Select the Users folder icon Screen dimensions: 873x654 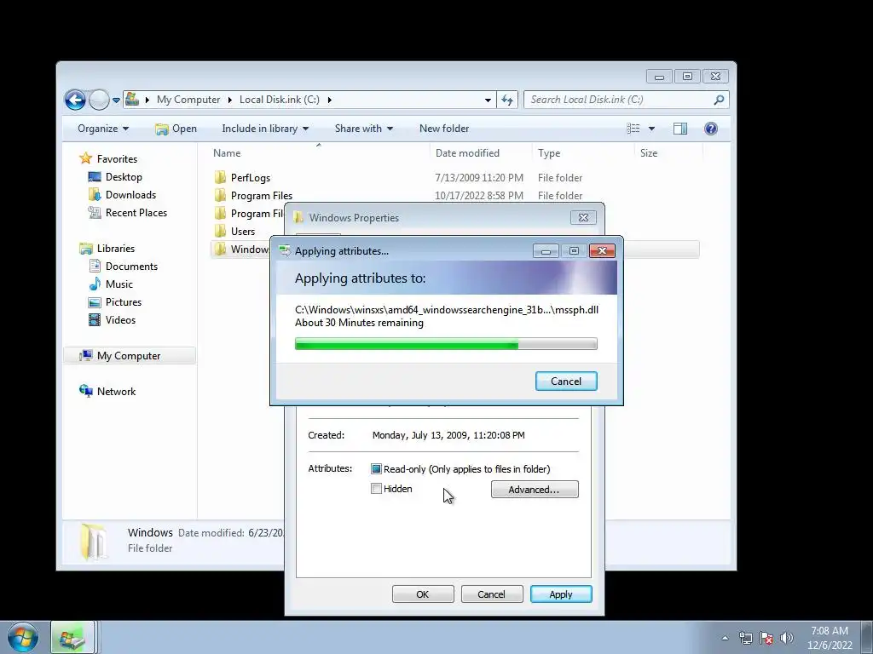(x=220, y=231)
